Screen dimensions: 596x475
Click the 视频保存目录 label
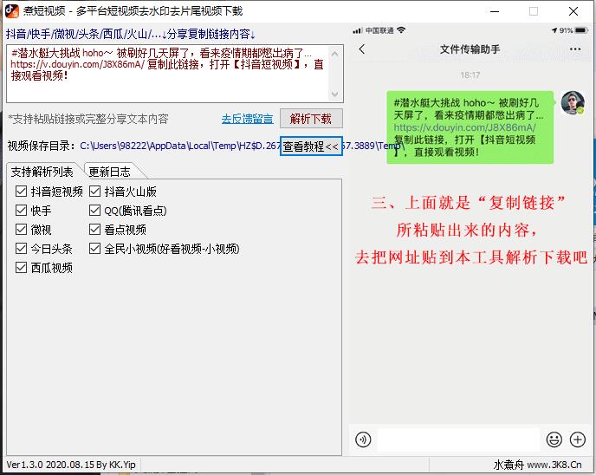(41, 146)
